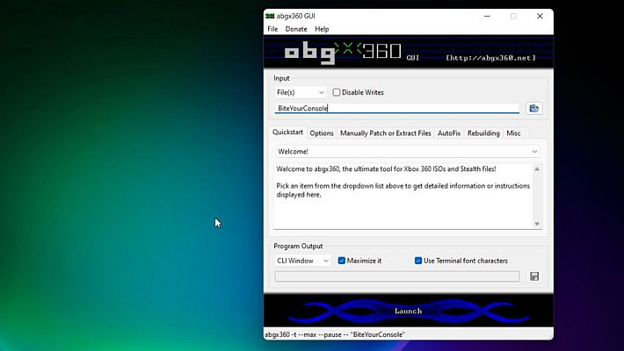The image size is (624, 351).
Task: Minimize the abgx360 GUI window
Action: [487, 16]
